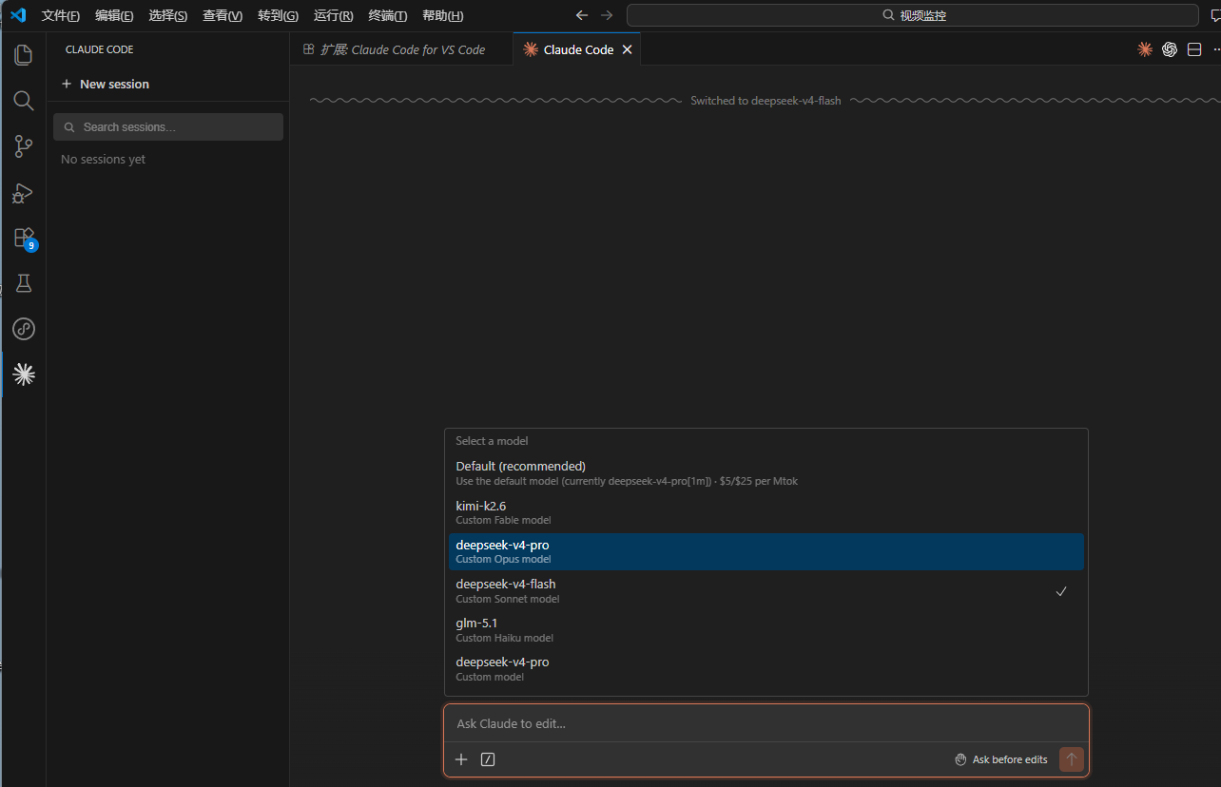
Task: Start a New session
Action: click(106, 84)
